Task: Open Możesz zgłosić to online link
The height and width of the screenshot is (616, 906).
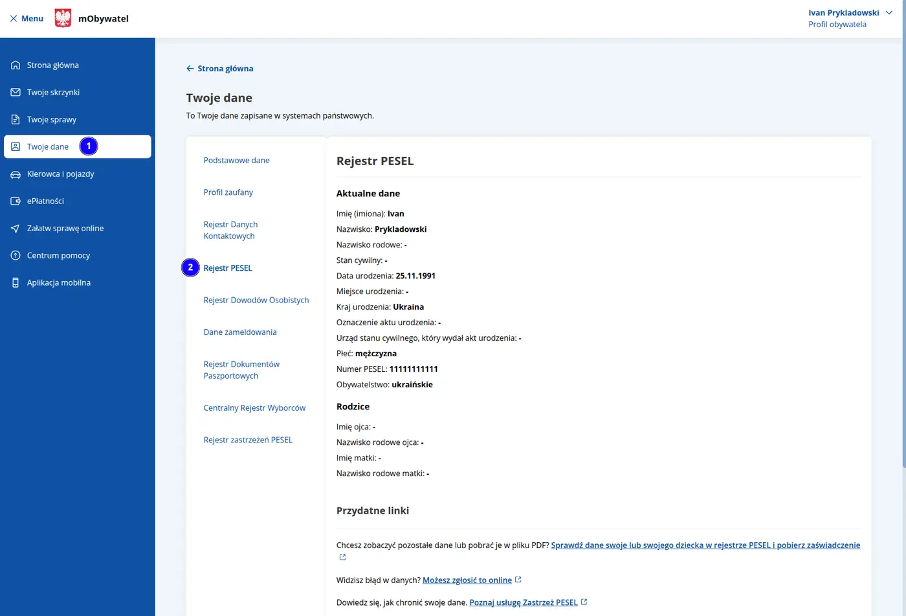Action: click(x=467, y=580)
